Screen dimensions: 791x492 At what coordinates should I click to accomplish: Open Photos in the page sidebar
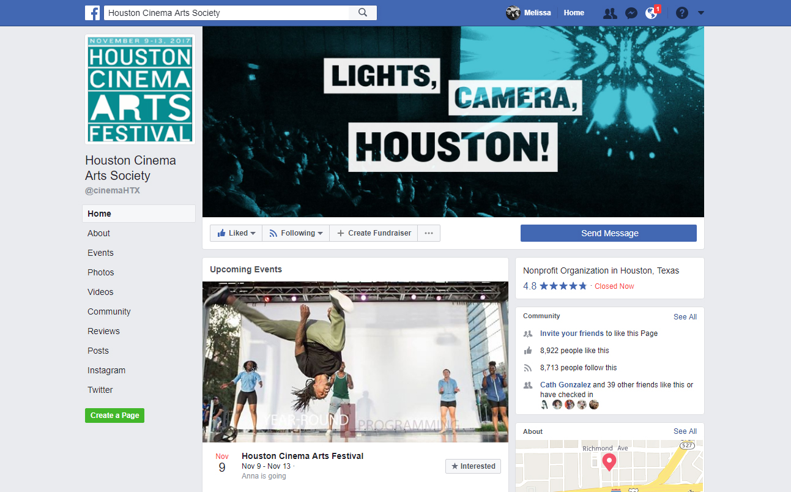pos(101,272)
